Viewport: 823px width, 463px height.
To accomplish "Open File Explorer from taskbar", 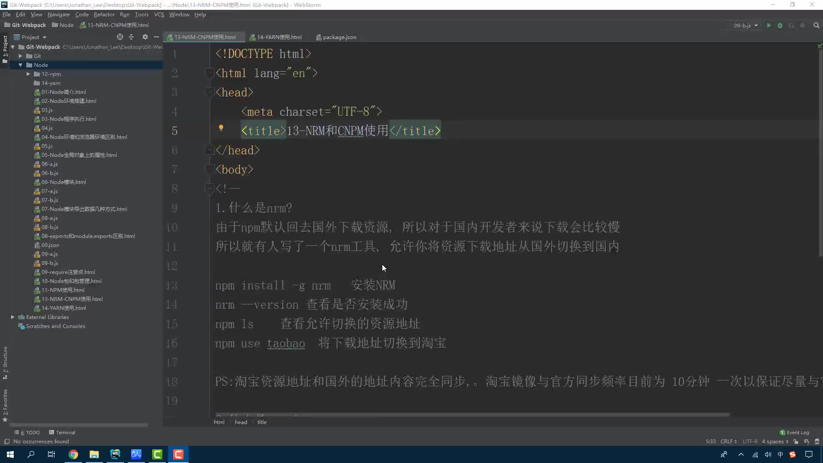I will pyautogui.click(x=94, y=454).
